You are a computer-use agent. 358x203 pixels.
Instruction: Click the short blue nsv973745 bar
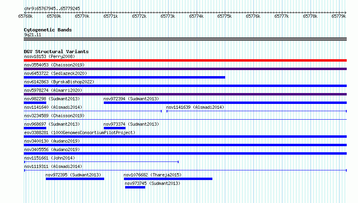[135, 187]
